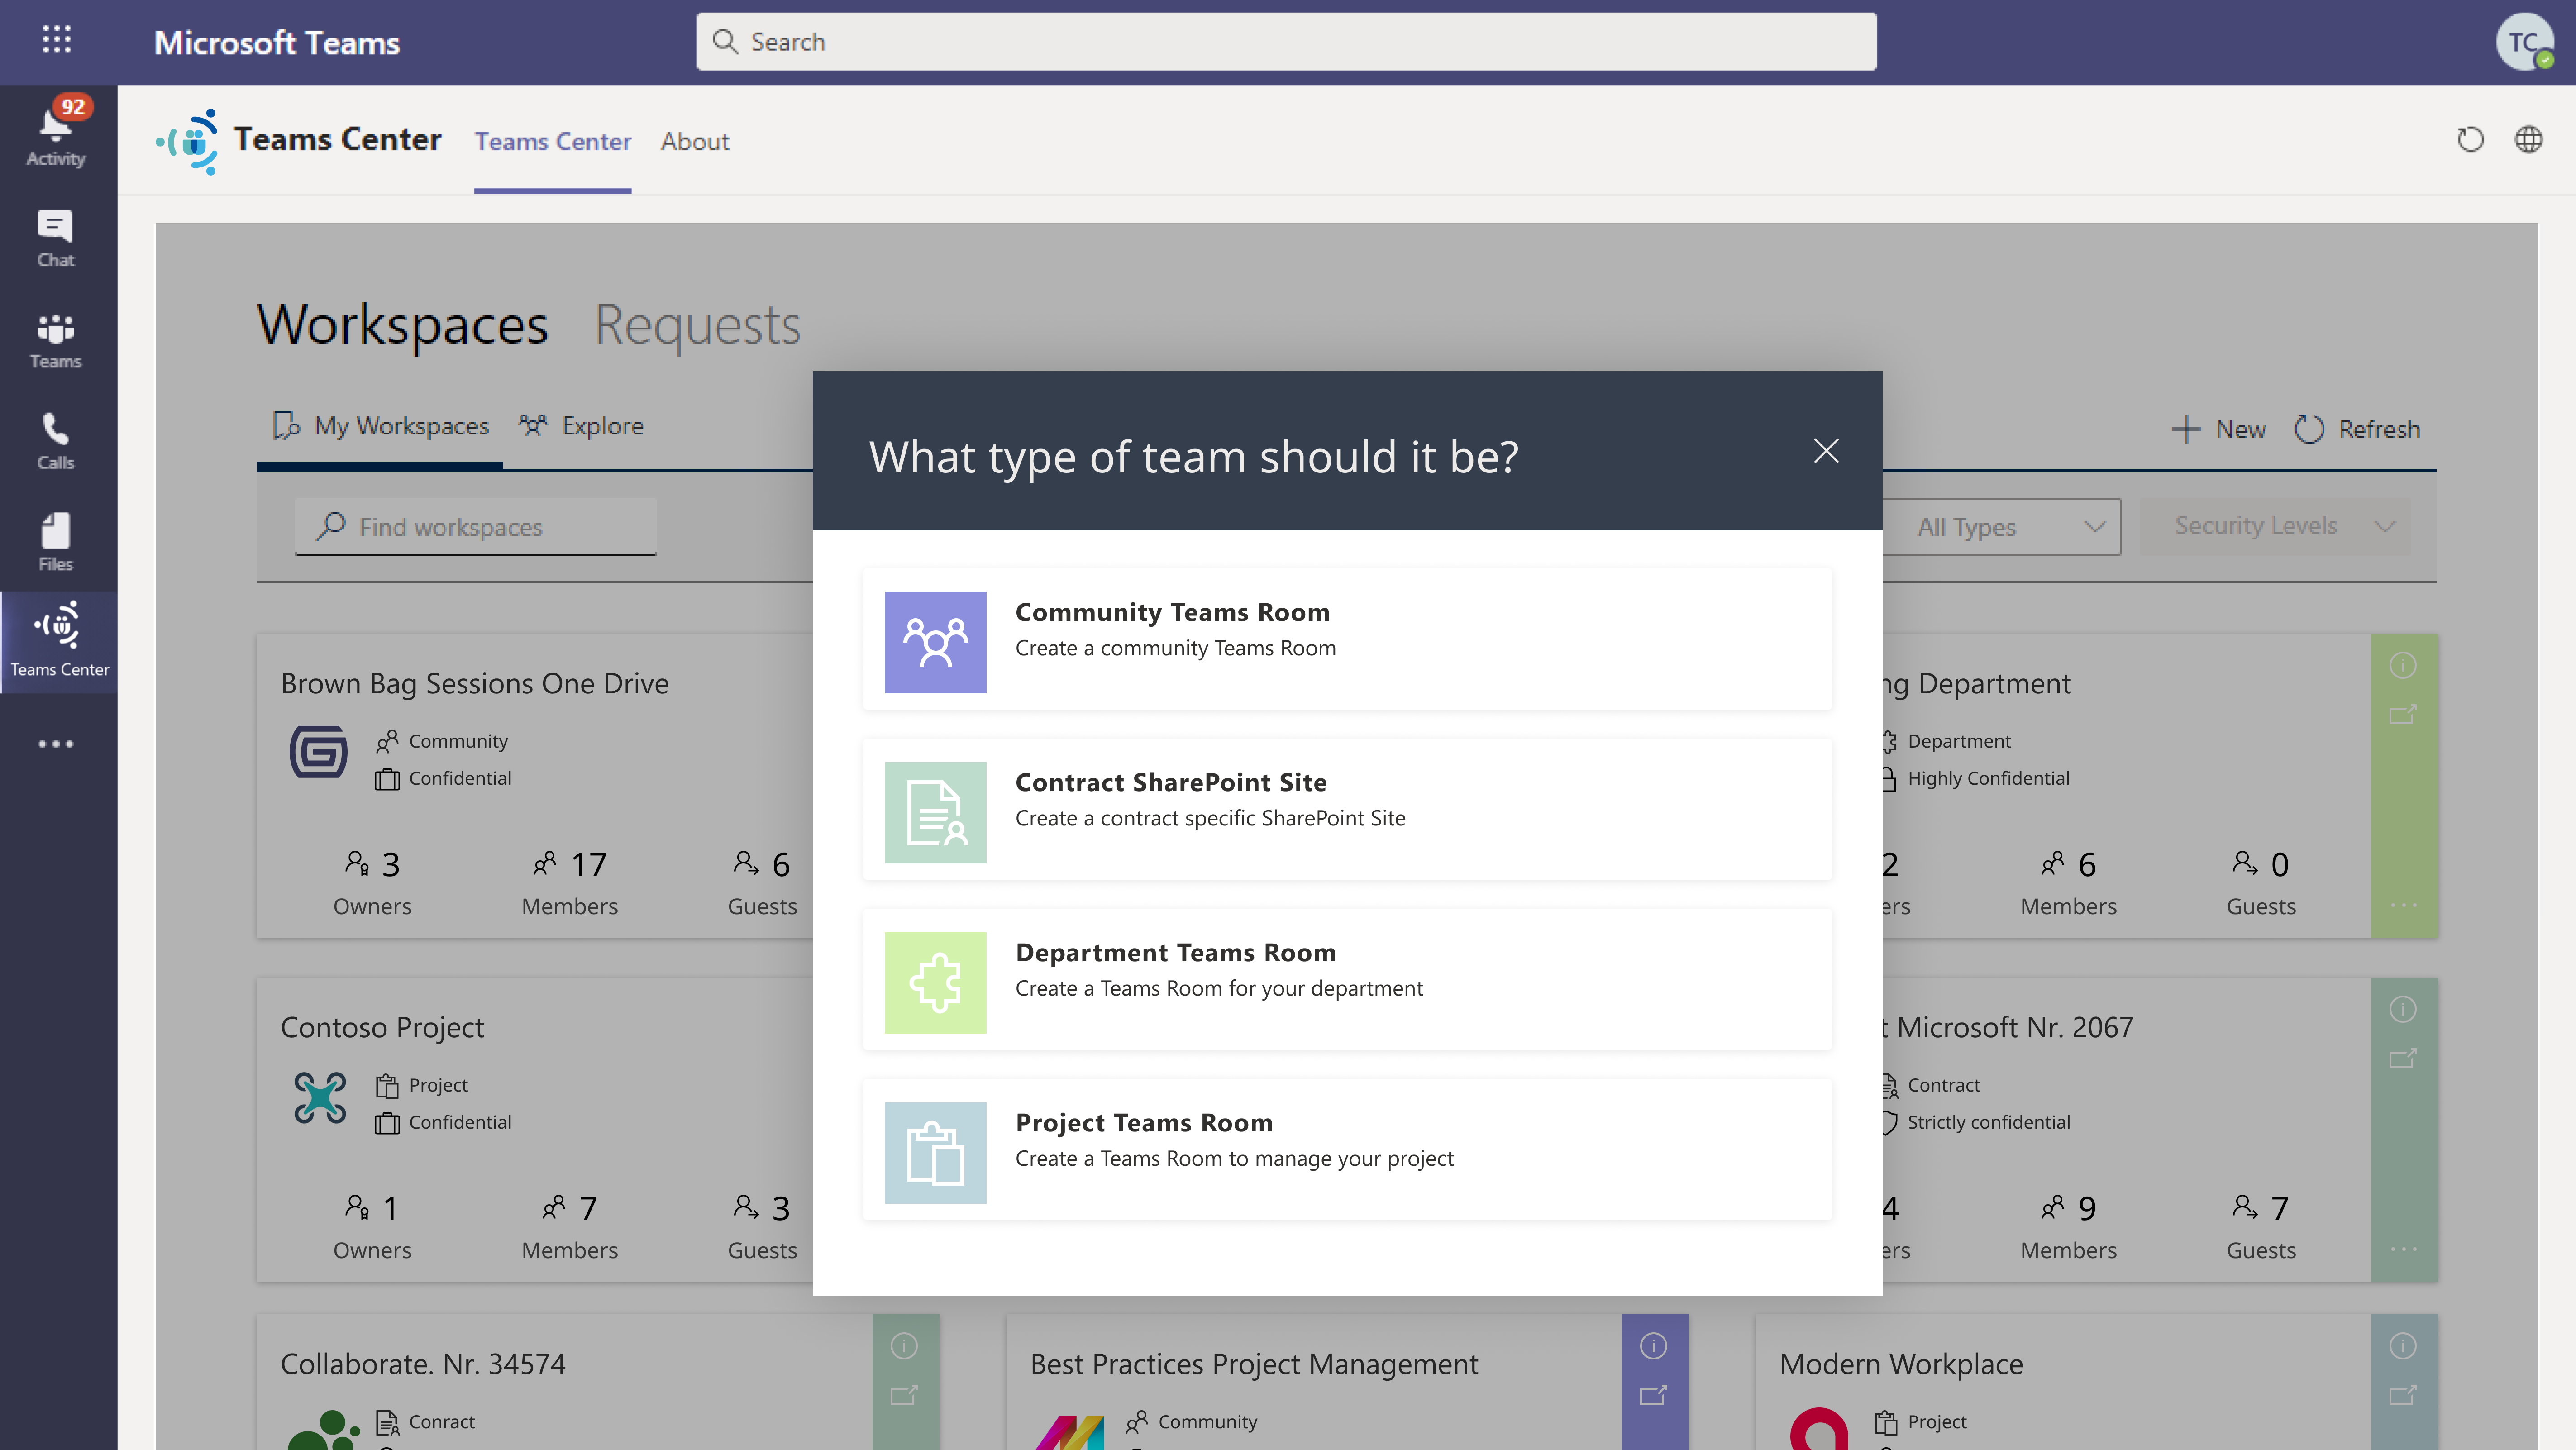
Task: Click the TC profile avatar
Action: pyautogui.click(x=2524, y=42)
